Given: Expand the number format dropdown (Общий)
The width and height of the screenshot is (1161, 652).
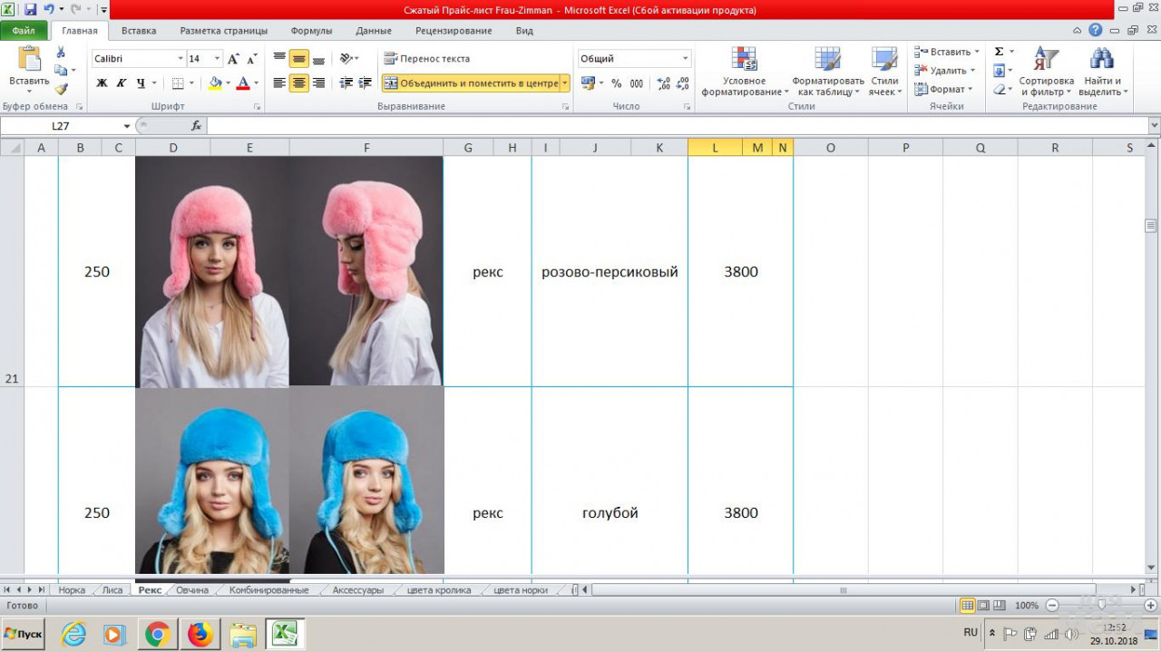Looking at the screenshot, I should pos(685,59).
